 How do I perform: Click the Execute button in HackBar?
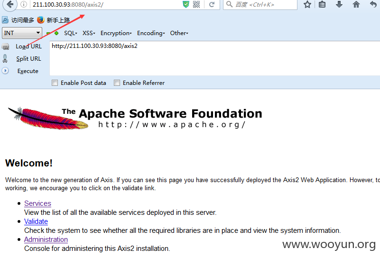coord(28,71)
